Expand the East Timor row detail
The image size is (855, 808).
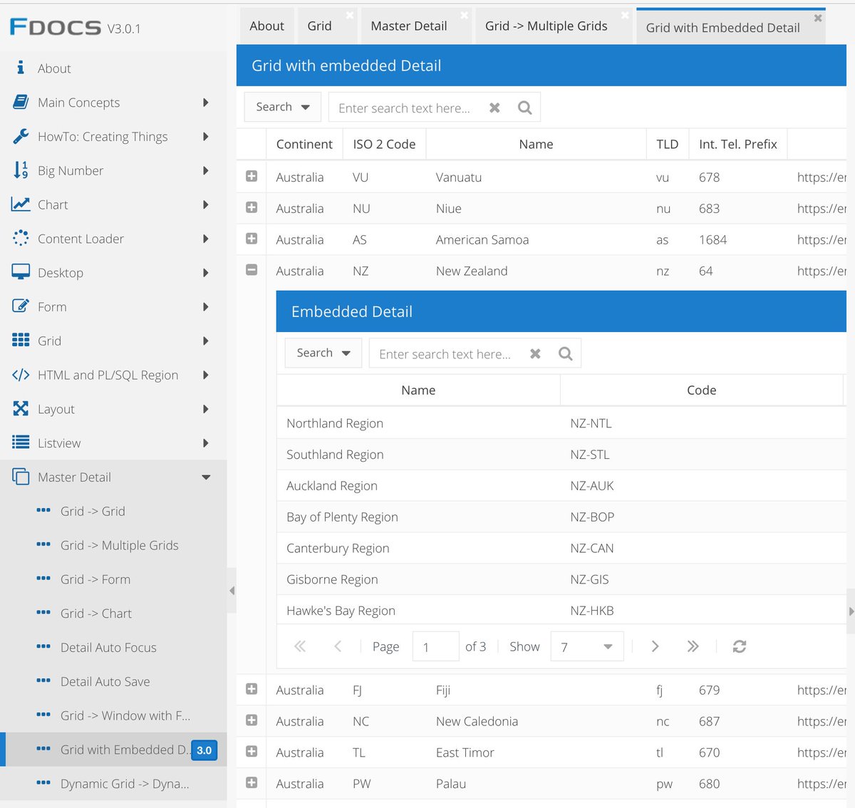(252, 752)
